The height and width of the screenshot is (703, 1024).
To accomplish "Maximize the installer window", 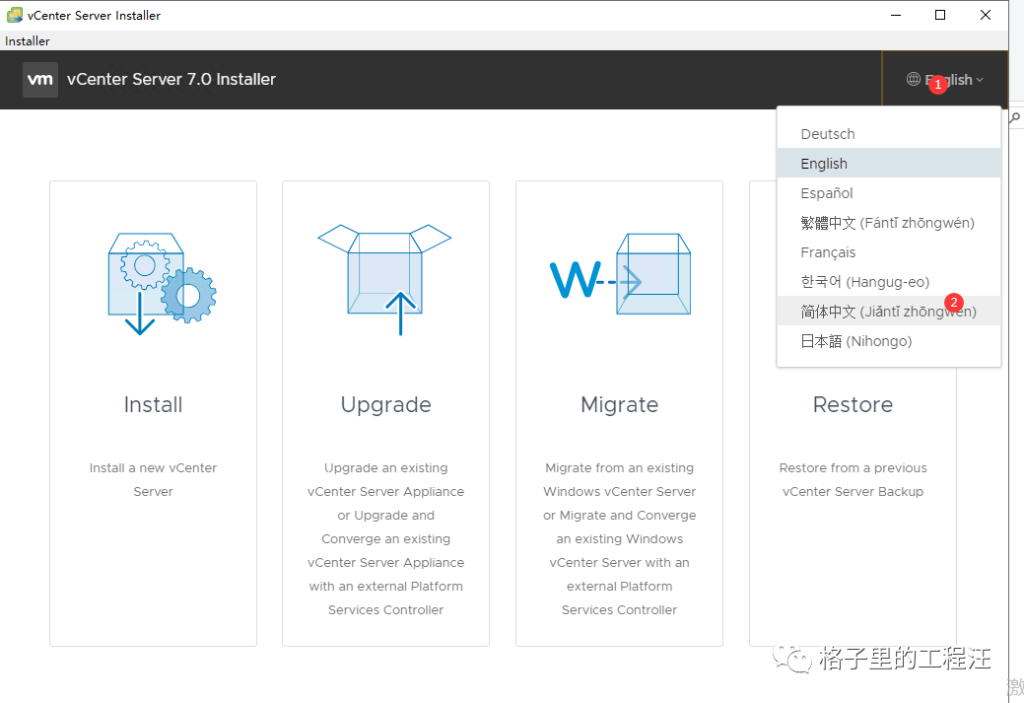I will [940, 15].
